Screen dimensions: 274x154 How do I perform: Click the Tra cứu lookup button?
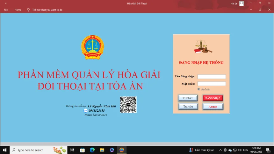[188, 107]
